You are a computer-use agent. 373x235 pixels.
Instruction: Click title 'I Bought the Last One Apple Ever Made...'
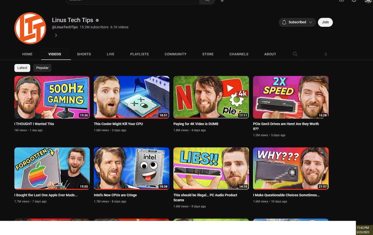pyautogui.click(x=46, y=195)
